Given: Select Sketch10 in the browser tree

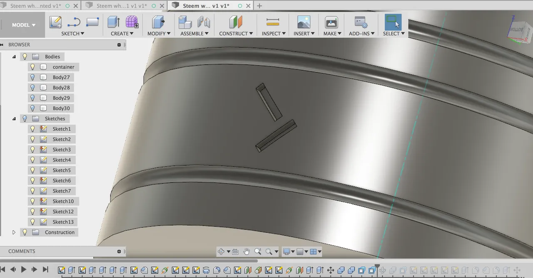Looking at the screenshot, I should pos(63,201).
